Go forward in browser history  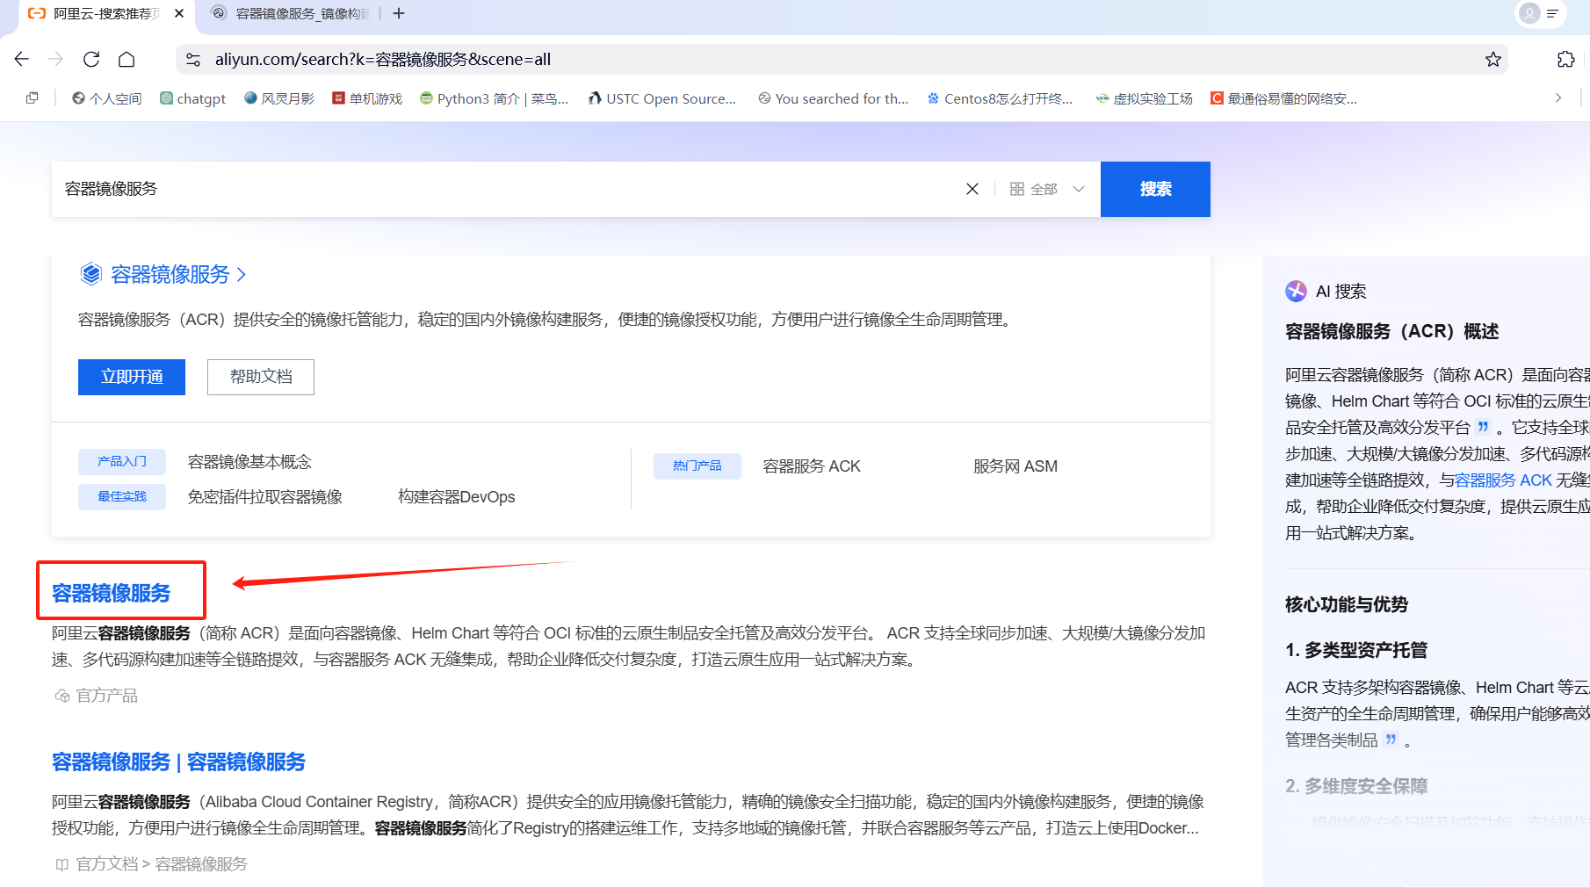tap(56, 59)
